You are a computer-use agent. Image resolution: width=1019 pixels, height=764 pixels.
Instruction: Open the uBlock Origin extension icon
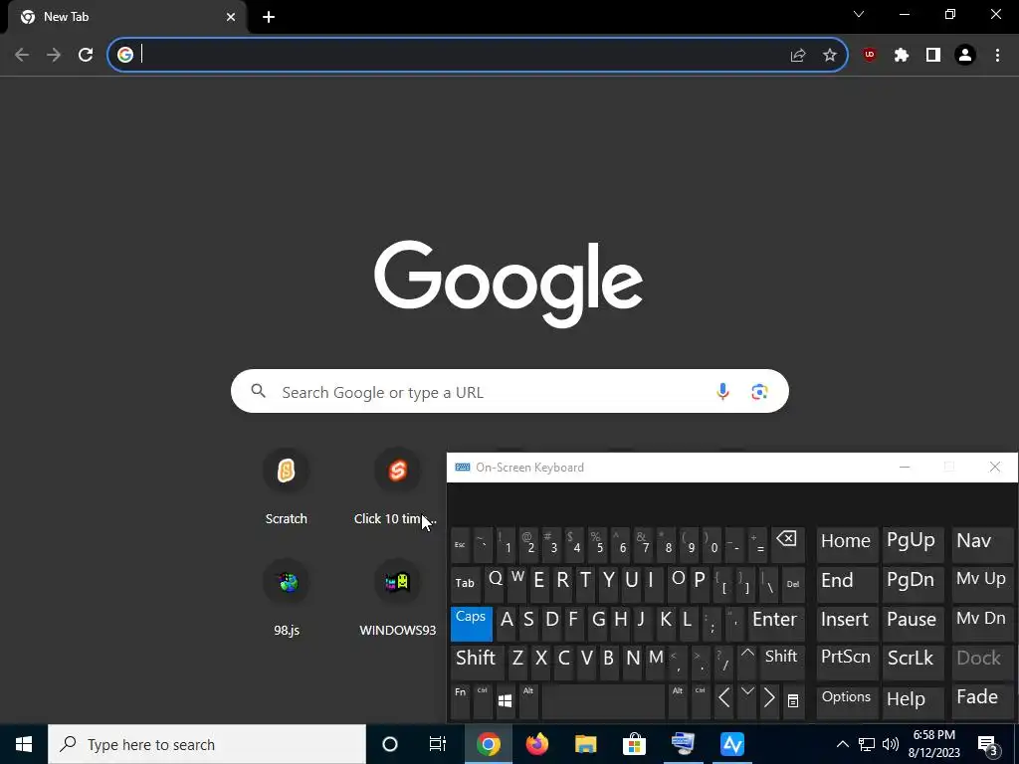[870, 56]
